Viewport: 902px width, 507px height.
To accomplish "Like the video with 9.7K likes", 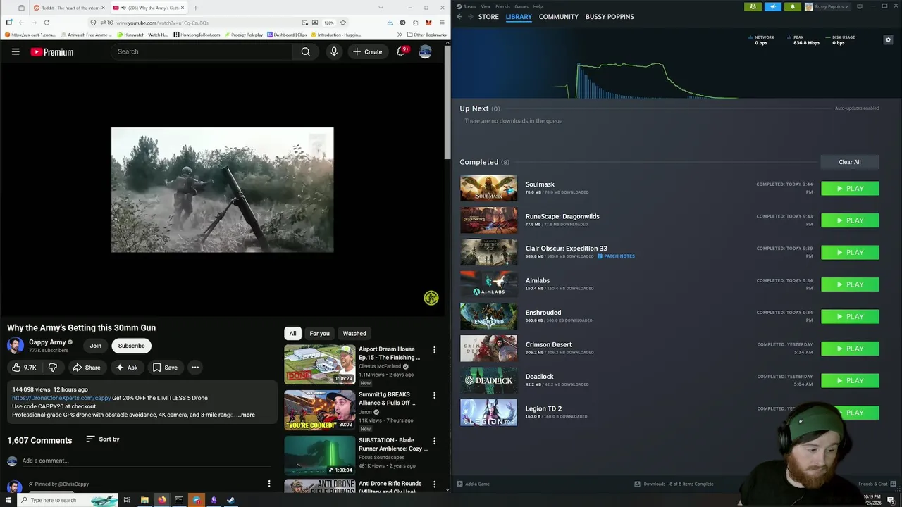I will click(x=24, y=368).
